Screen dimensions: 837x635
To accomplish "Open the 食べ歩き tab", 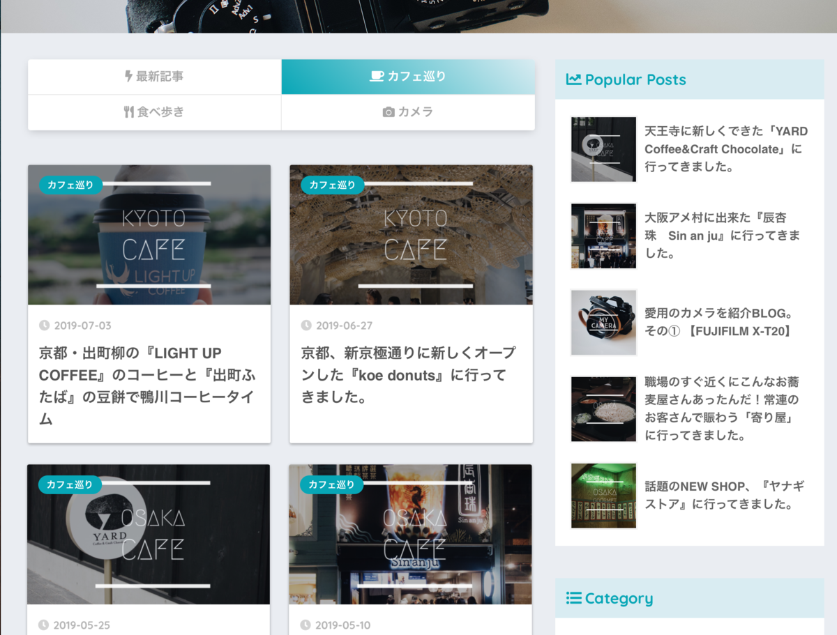I will point(154,112).
